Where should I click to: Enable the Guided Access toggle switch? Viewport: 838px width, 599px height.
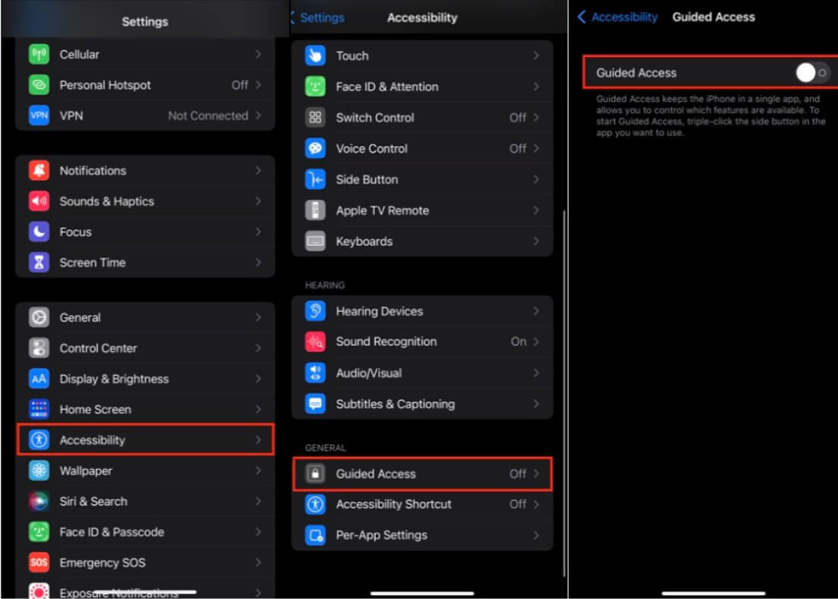[811, 73]
